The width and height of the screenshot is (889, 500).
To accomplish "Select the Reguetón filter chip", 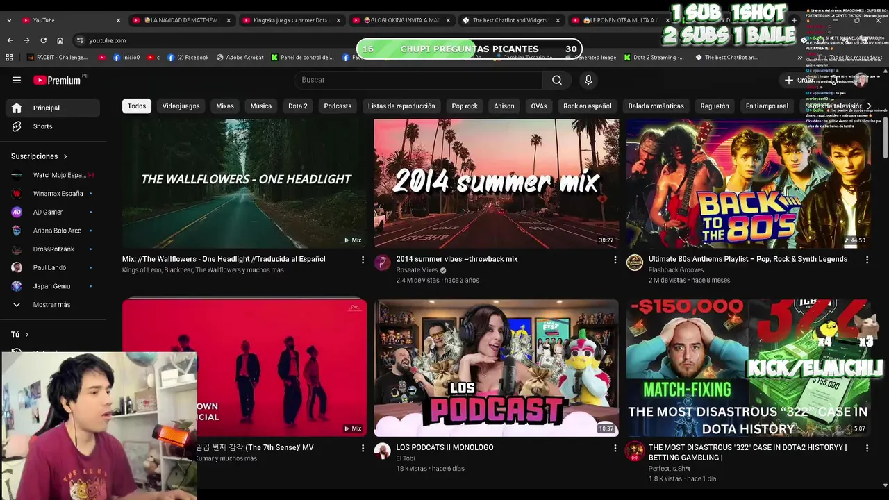I will click(715, 106).
